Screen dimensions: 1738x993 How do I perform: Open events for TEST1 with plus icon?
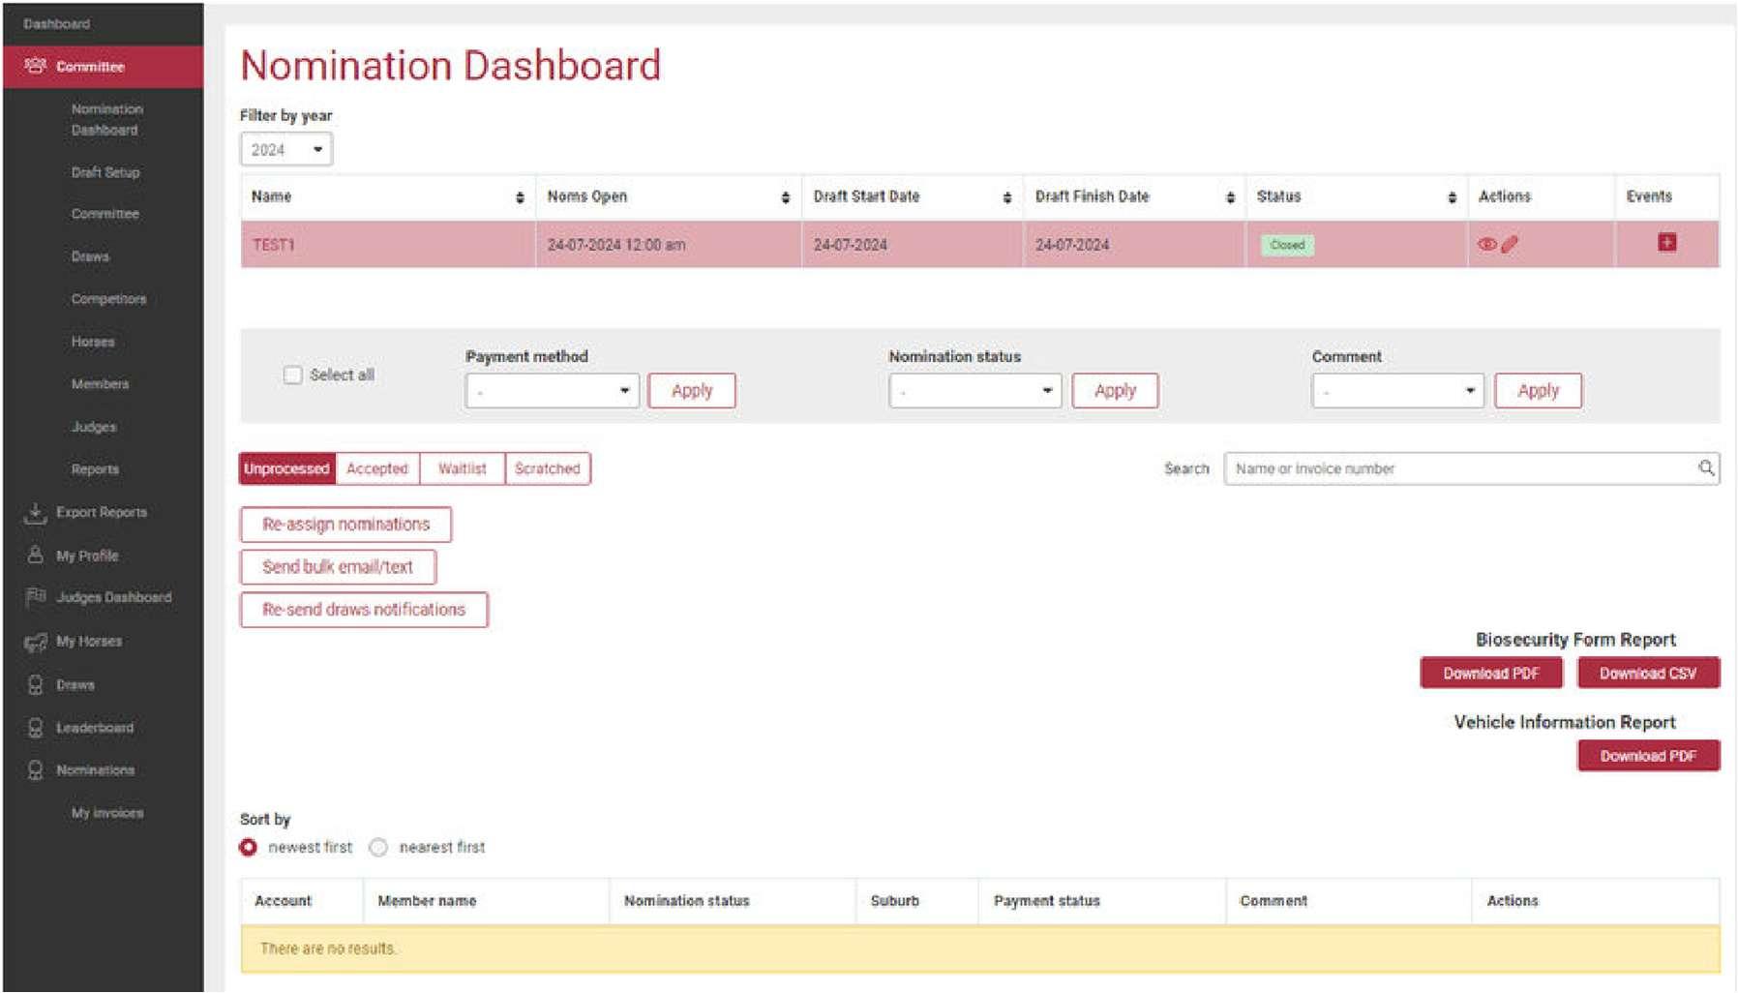point(1666,242)
